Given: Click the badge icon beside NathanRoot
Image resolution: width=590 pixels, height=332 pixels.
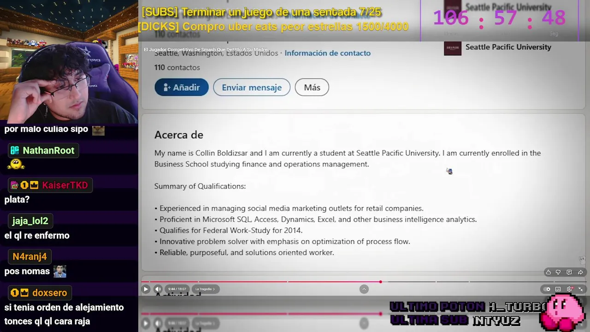Looking at the screenshot, I should pyautogui.click(x=15, y=150).
